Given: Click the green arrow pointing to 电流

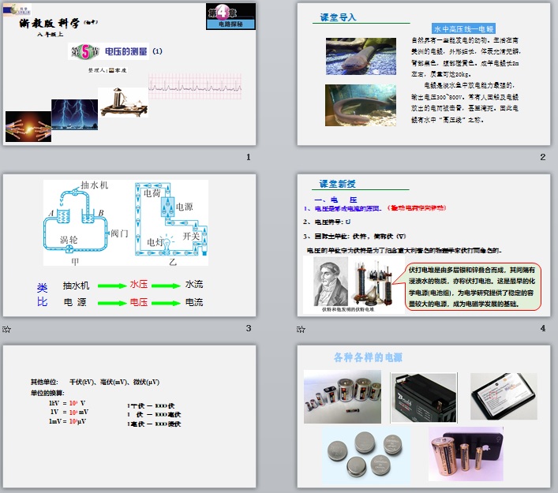Looking at the screenshot, I should (x=167, y=303).
